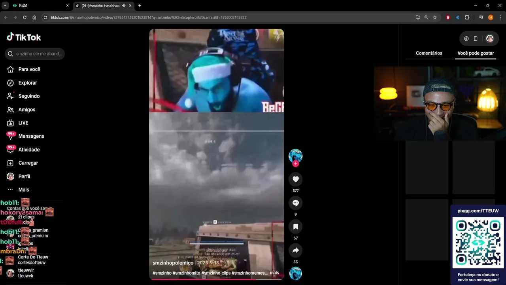Install app icon in address bar

(418, 17)
